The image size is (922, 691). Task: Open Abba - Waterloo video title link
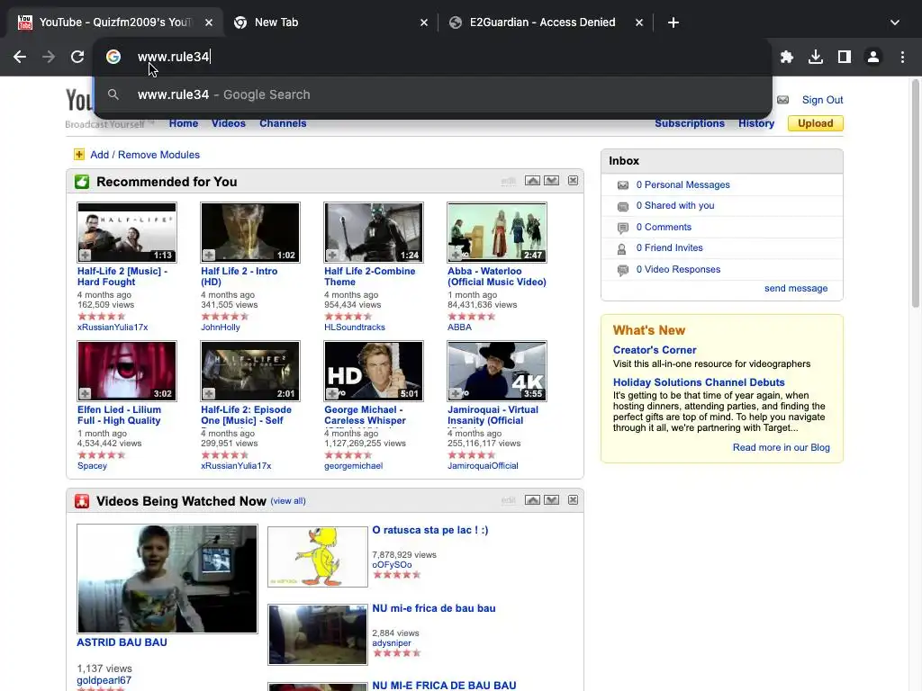pyautogui.click(x=497, y=276)
